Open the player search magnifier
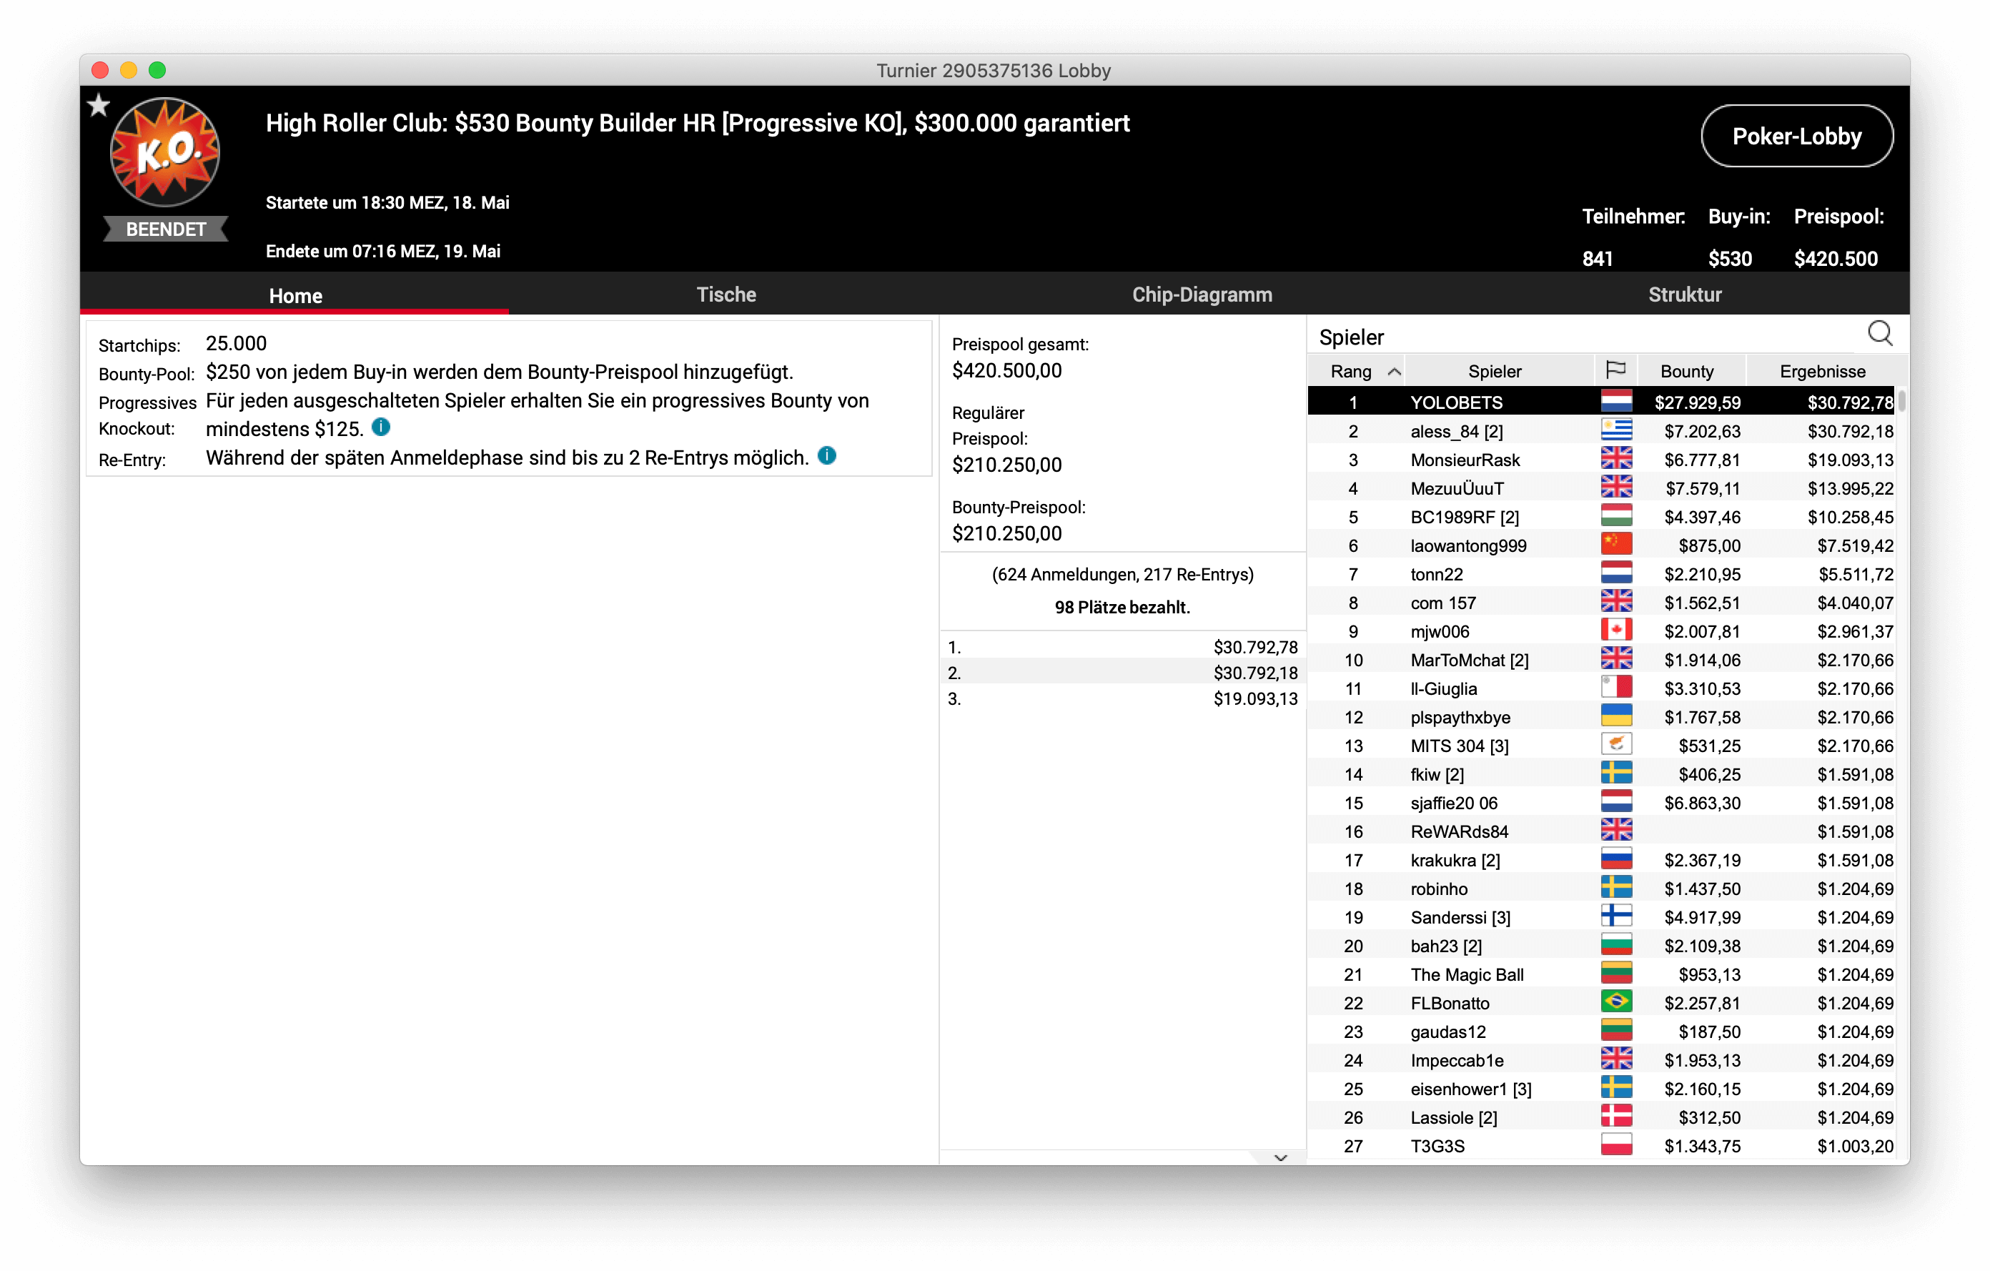The width and height of the screenshot is (1990, 1271). point(1879,334)
